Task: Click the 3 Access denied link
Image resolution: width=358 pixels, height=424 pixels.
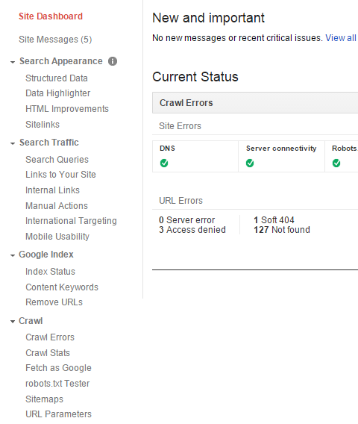Action: 192,230
